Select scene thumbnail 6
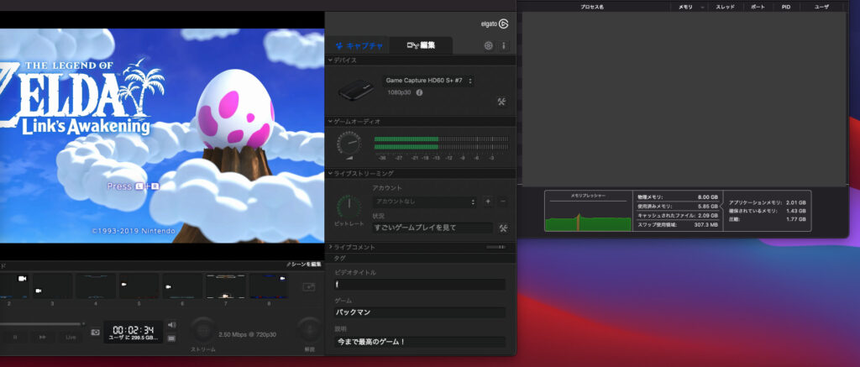This screenshot has width=860, height=367. pyautogui.click(x=182, y=286)
